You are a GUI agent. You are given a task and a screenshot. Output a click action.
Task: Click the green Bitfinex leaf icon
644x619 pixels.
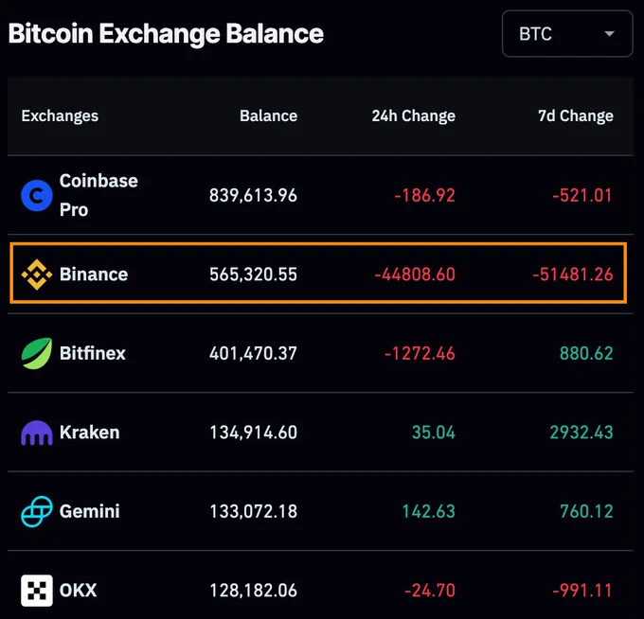point(37,353)
